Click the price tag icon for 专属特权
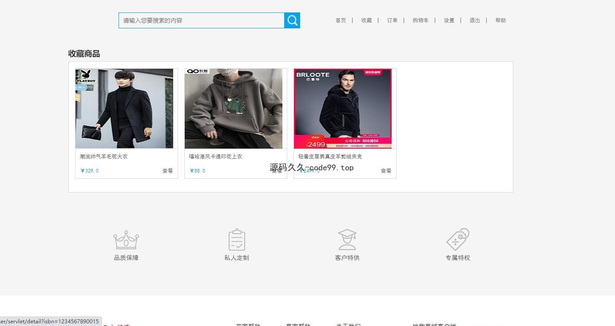This screenshot has height=326, width=615. 458,240
